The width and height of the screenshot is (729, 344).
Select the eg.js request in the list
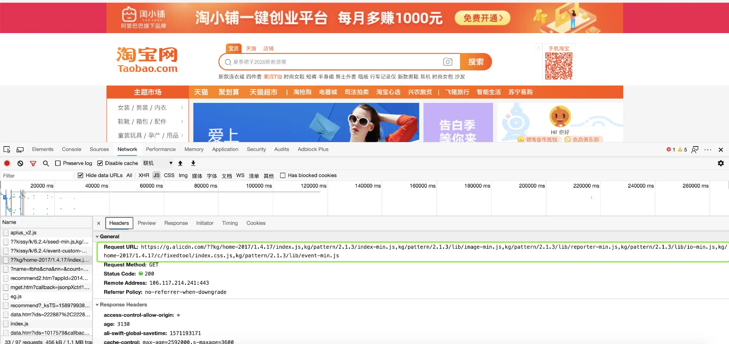16,297
